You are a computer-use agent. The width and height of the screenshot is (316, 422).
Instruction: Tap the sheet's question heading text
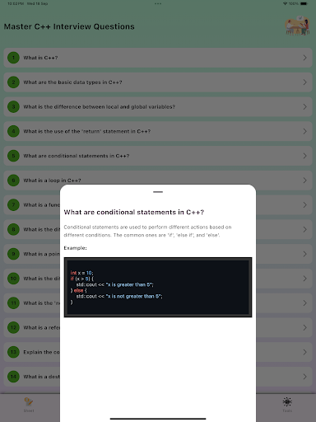pyautogui.click(x=134, y=212)
